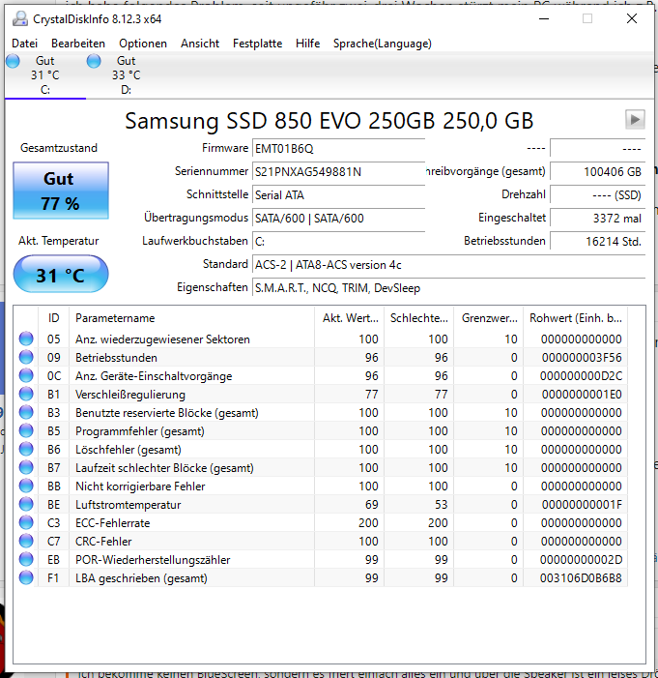
Task: Click the ID column header
Action: tap(53, 318)
